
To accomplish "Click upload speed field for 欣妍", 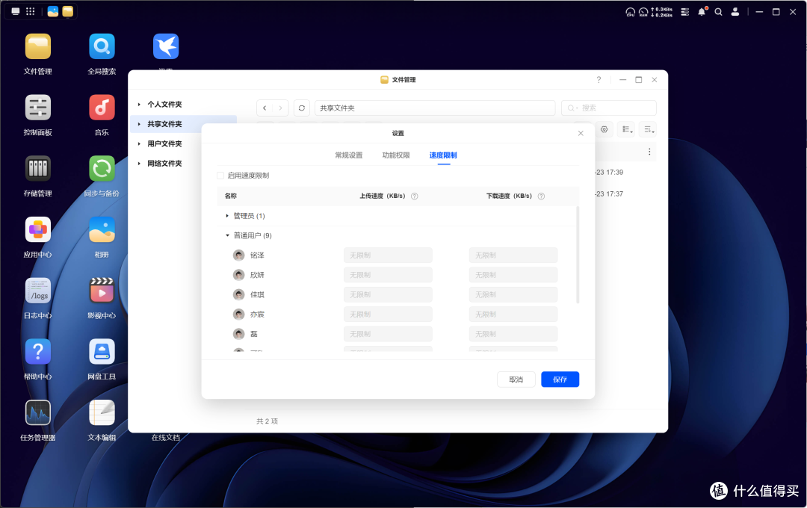I will pos(388,275).
